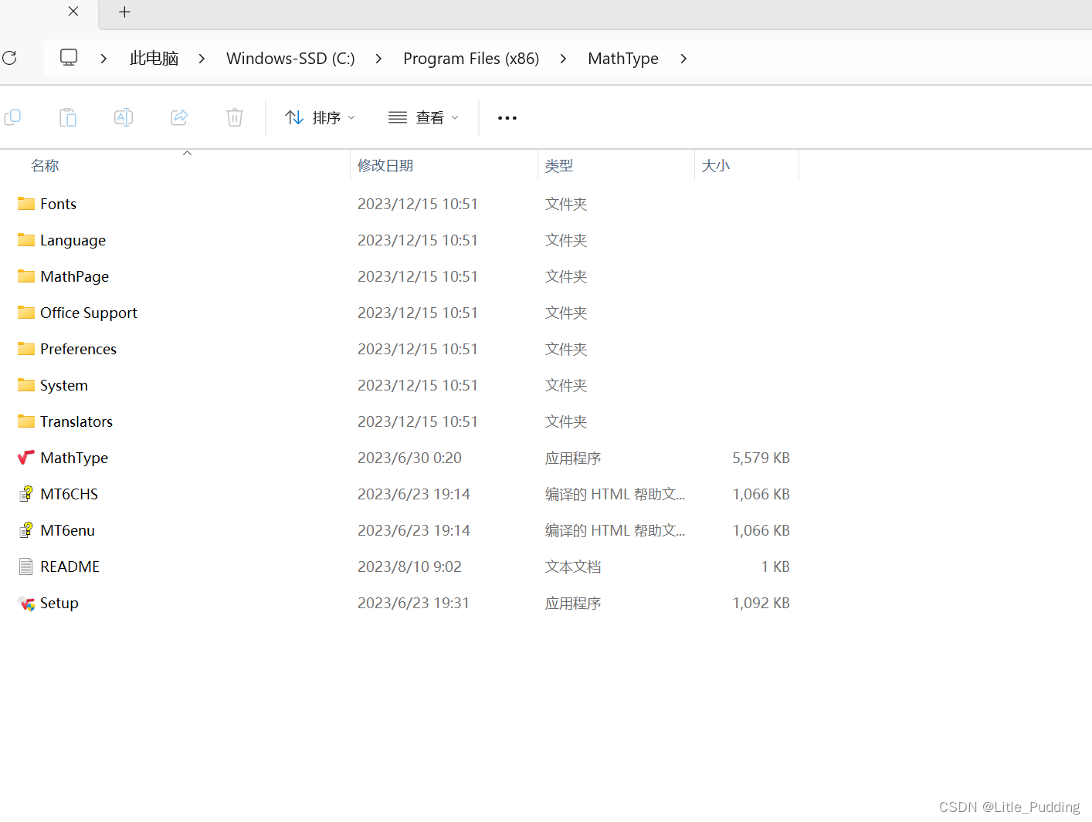1092x822 pixels.
Task: Expand chevron after the monitor icon
Action: pyautogui.click(x=103, y=59)
